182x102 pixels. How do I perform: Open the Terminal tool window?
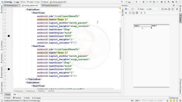[17, 98]
